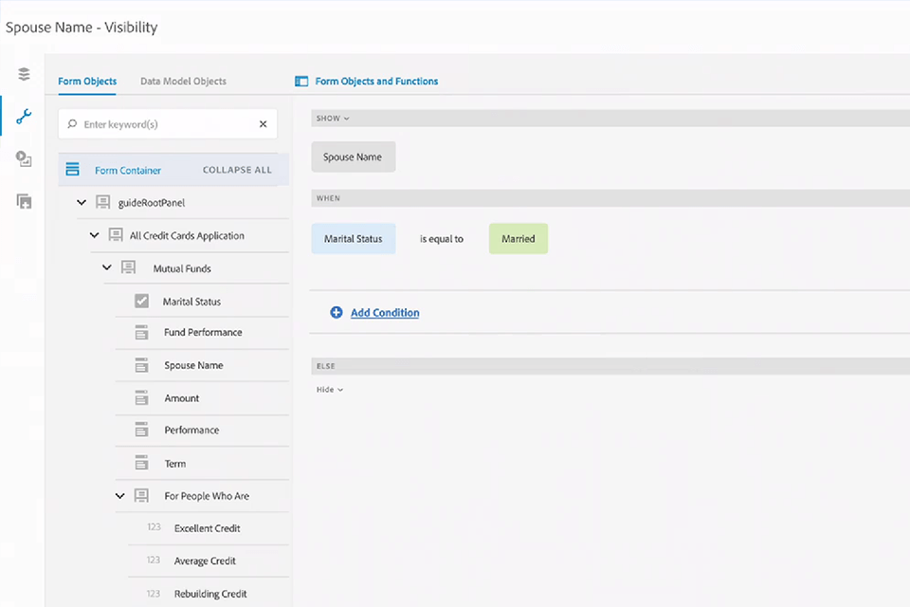This screenshot has width=910, height=607.
Task: Click the ELSE section header
Action: [610, 366]
